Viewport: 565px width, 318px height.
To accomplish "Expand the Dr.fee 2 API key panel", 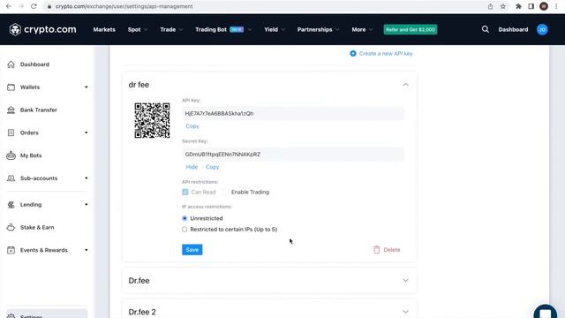I will [x=405, y=312].
